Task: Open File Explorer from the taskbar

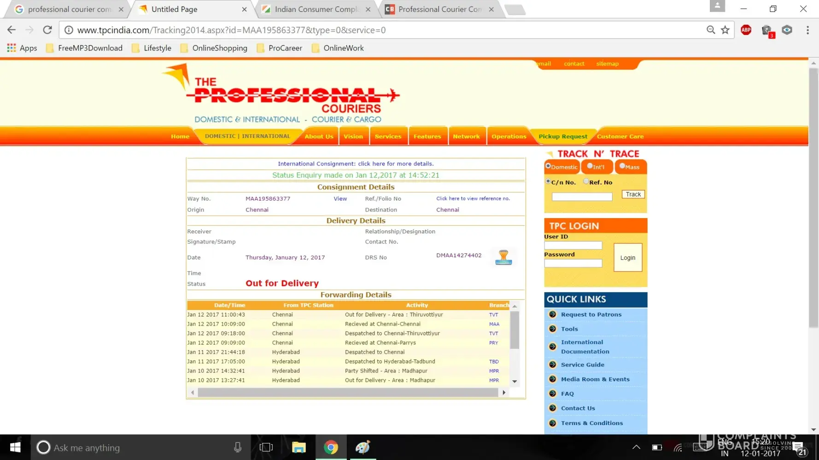Action: [x=299, y=447]
